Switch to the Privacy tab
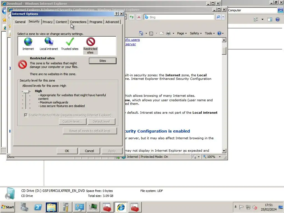 click(47, 22)
